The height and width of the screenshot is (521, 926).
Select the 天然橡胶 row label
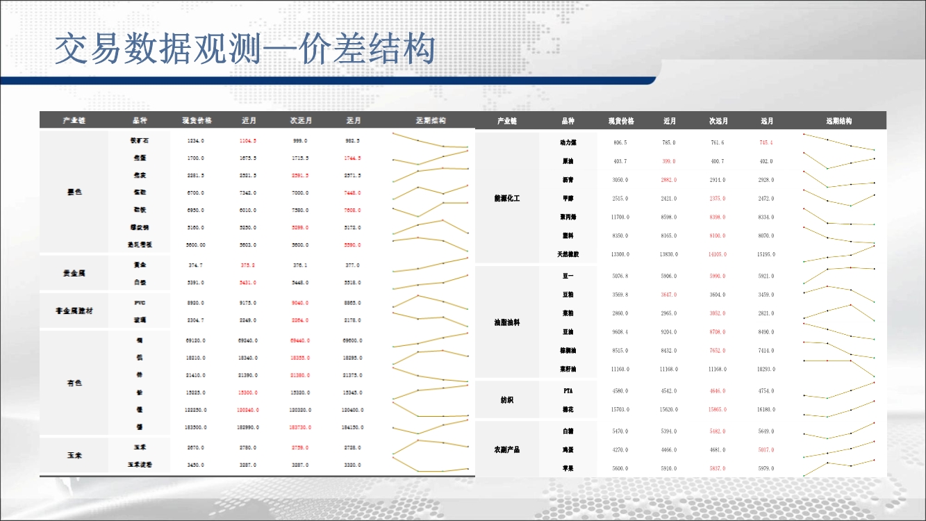coord(568,254)
